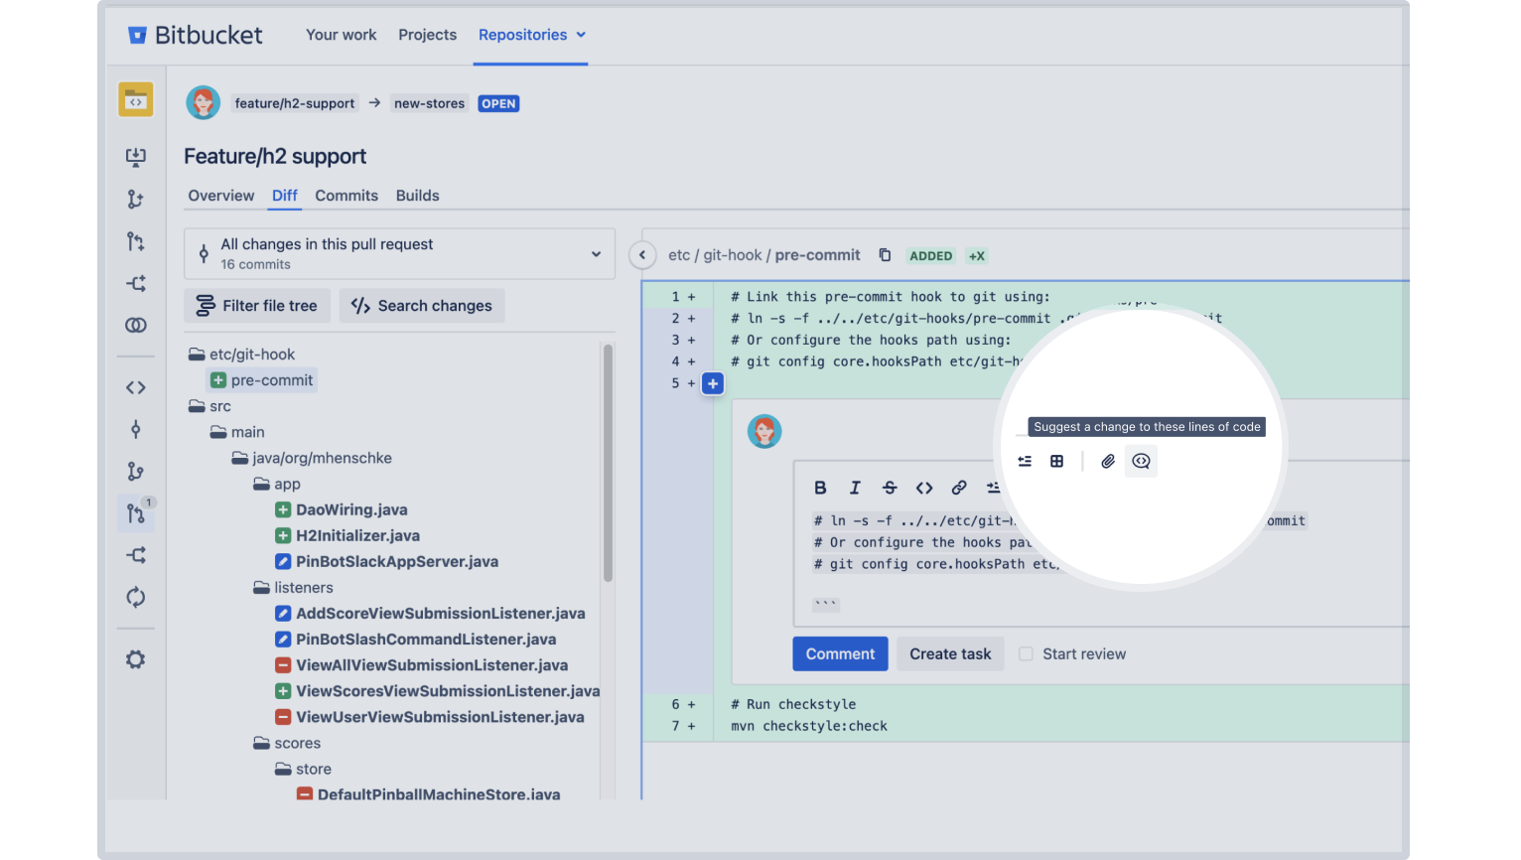Click the Compare overlapping-circles icon in sidebar
This screenshot has width=1521, height=860.
(136, 325)
